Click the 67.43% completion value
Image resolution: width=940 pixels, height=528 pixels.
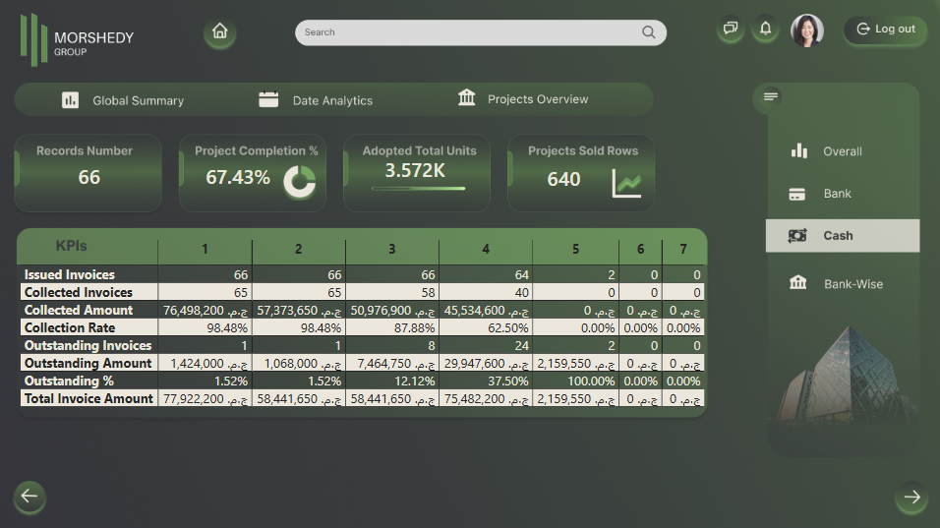tap(238, 177)
